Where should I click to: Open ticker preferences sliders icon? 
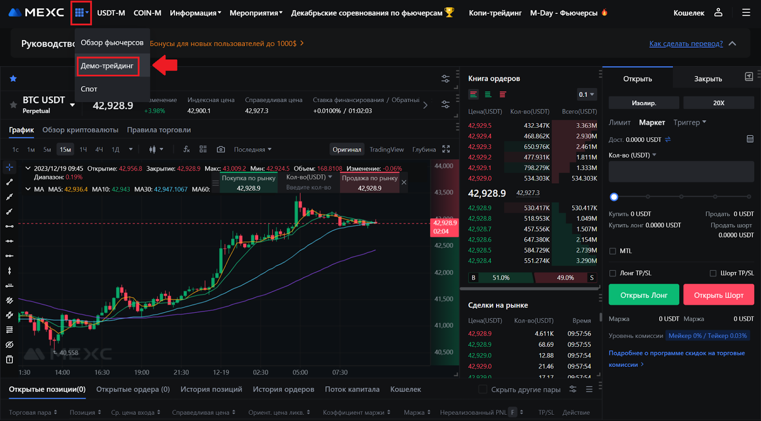(x=445, y=104)
